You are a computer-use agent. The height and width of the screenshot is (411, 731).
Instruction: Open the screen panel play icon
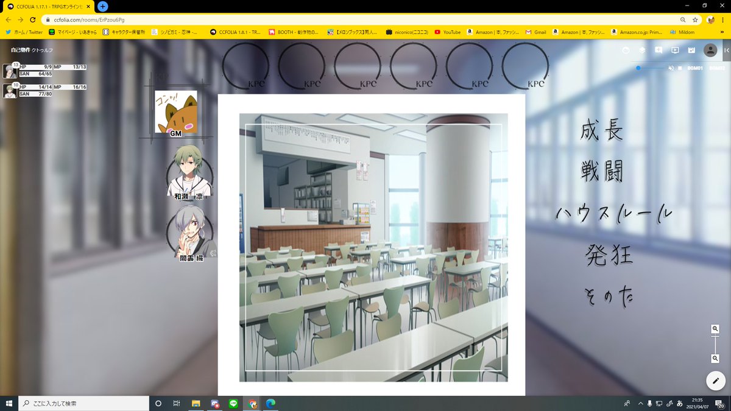click(675, 50)
